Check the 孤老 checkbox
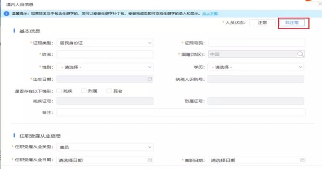The width and height of the screenshot is (322, 169). coord(109,91)
